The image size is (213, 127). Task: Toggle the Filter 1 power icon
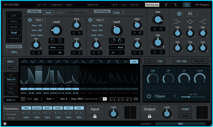(30, 20)
